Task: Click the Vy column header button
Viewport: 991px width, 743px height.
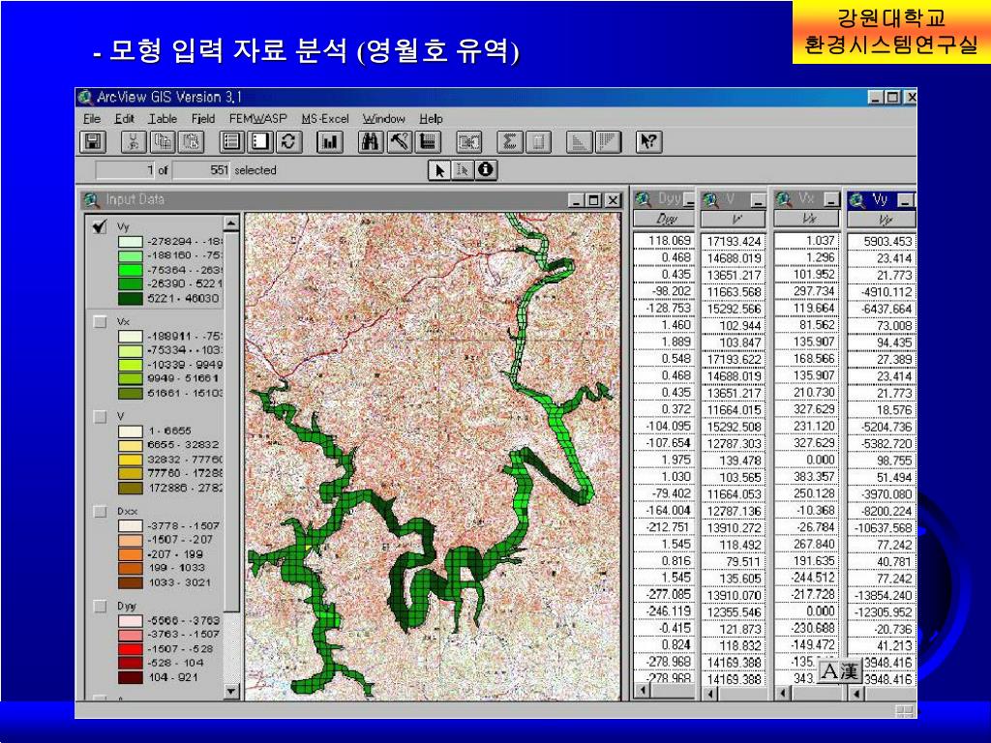Action: 881,219
